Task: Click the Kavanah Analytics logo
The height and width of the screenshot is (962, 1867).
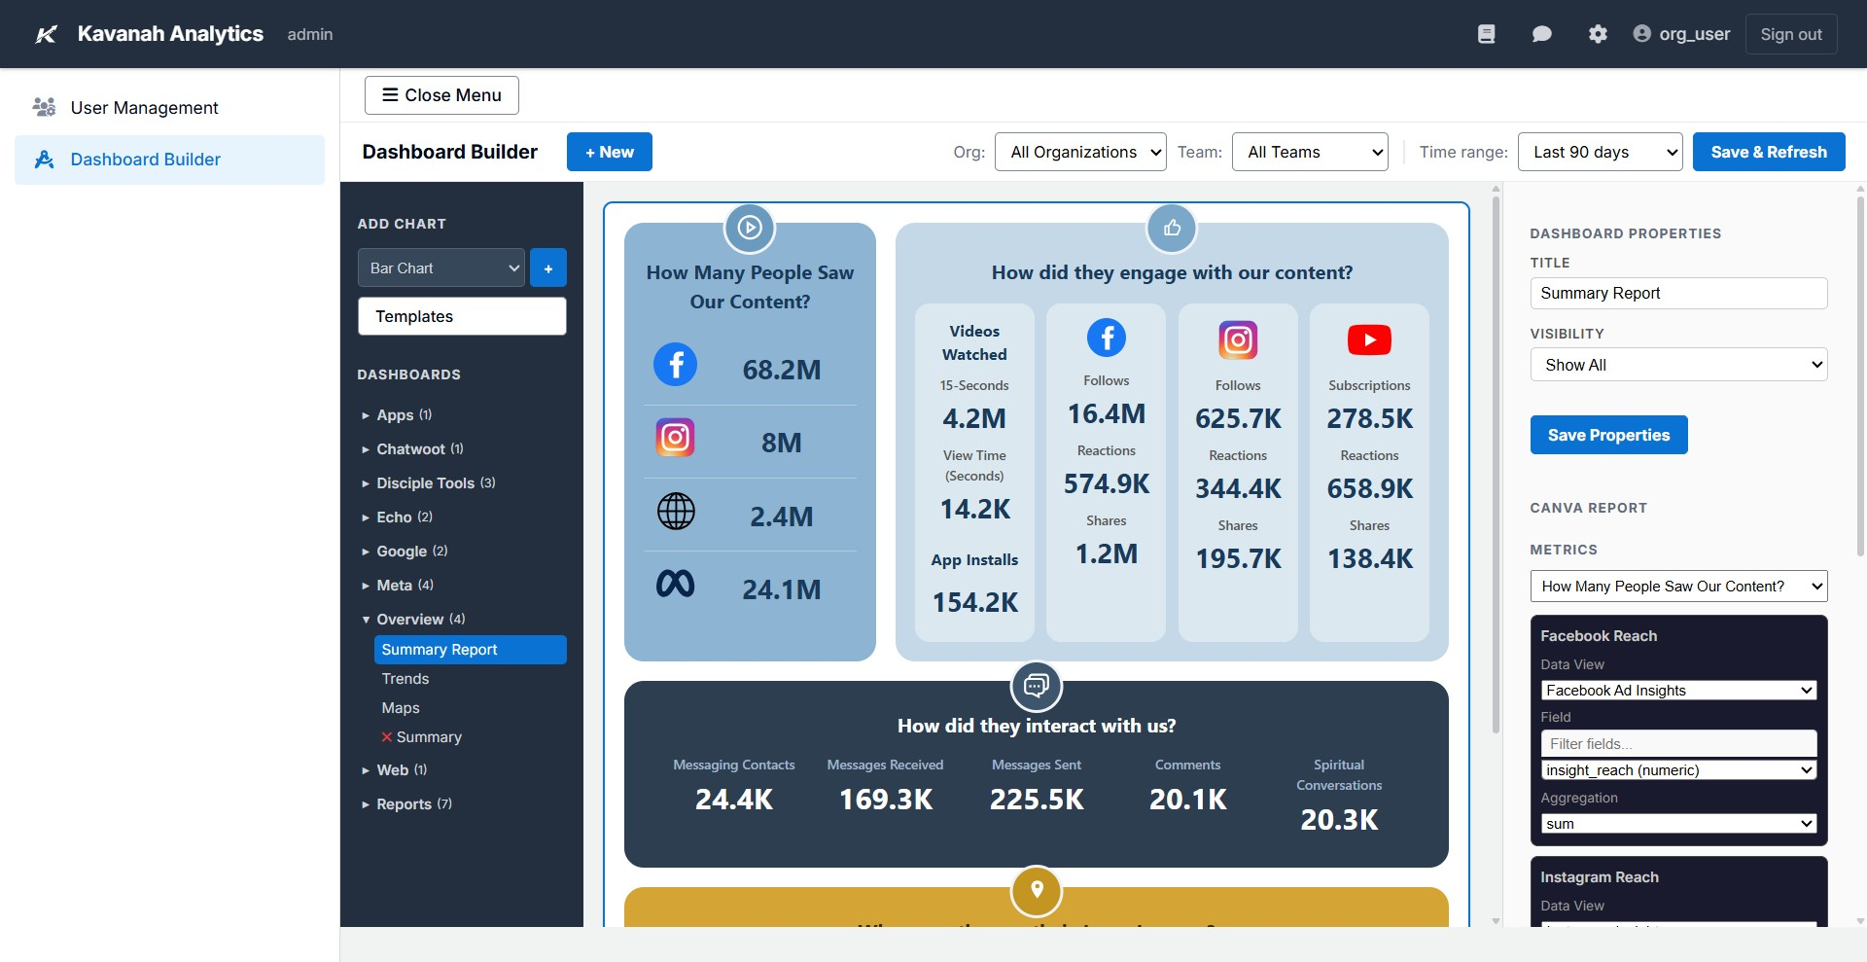Action: click(x=46, y=34)
